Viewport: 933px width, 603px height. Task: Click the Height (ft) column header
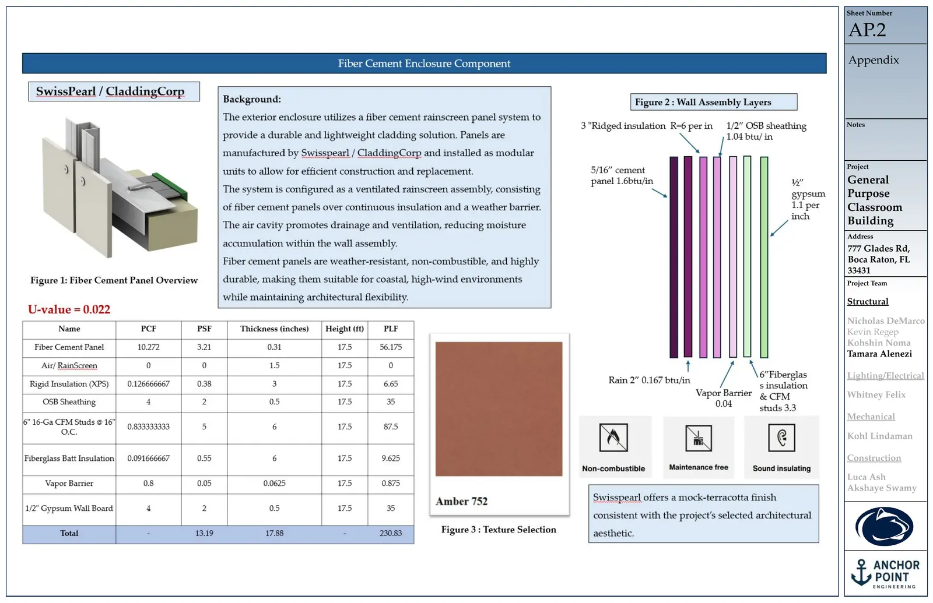point(344,329)
